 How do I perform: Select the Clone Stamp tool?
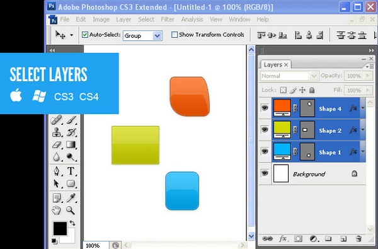57,132
